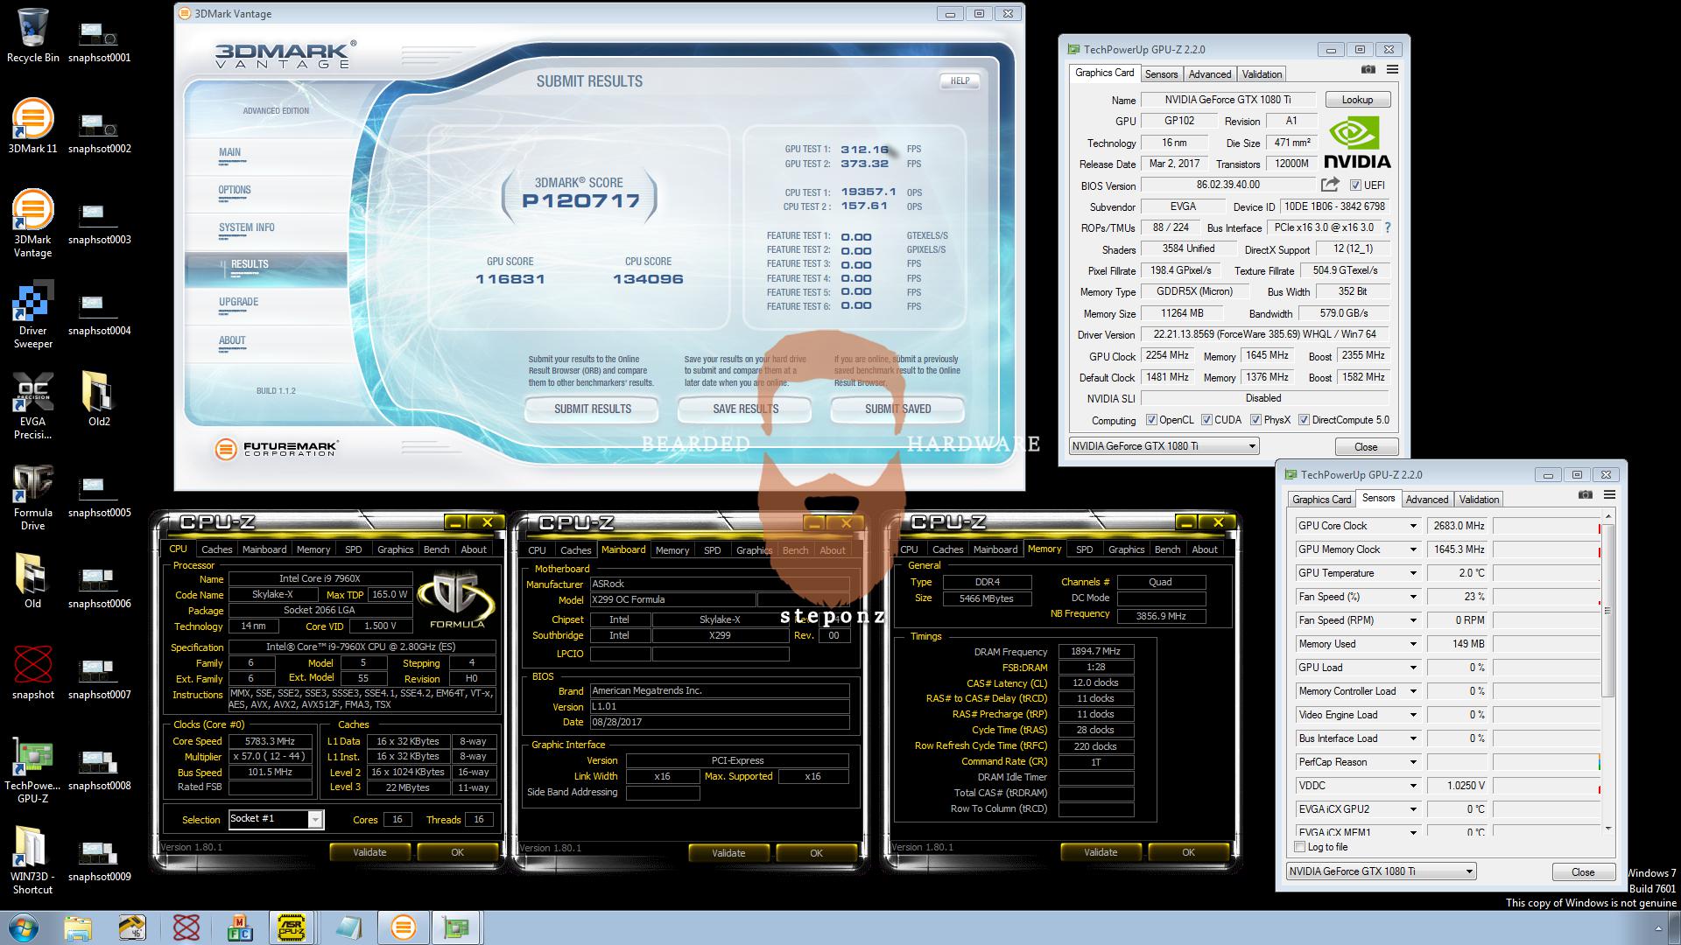Expand the Memory Used sensor dropdown
The width and height of the screenshot is (1681, 945).
(x=1412, y=644)
